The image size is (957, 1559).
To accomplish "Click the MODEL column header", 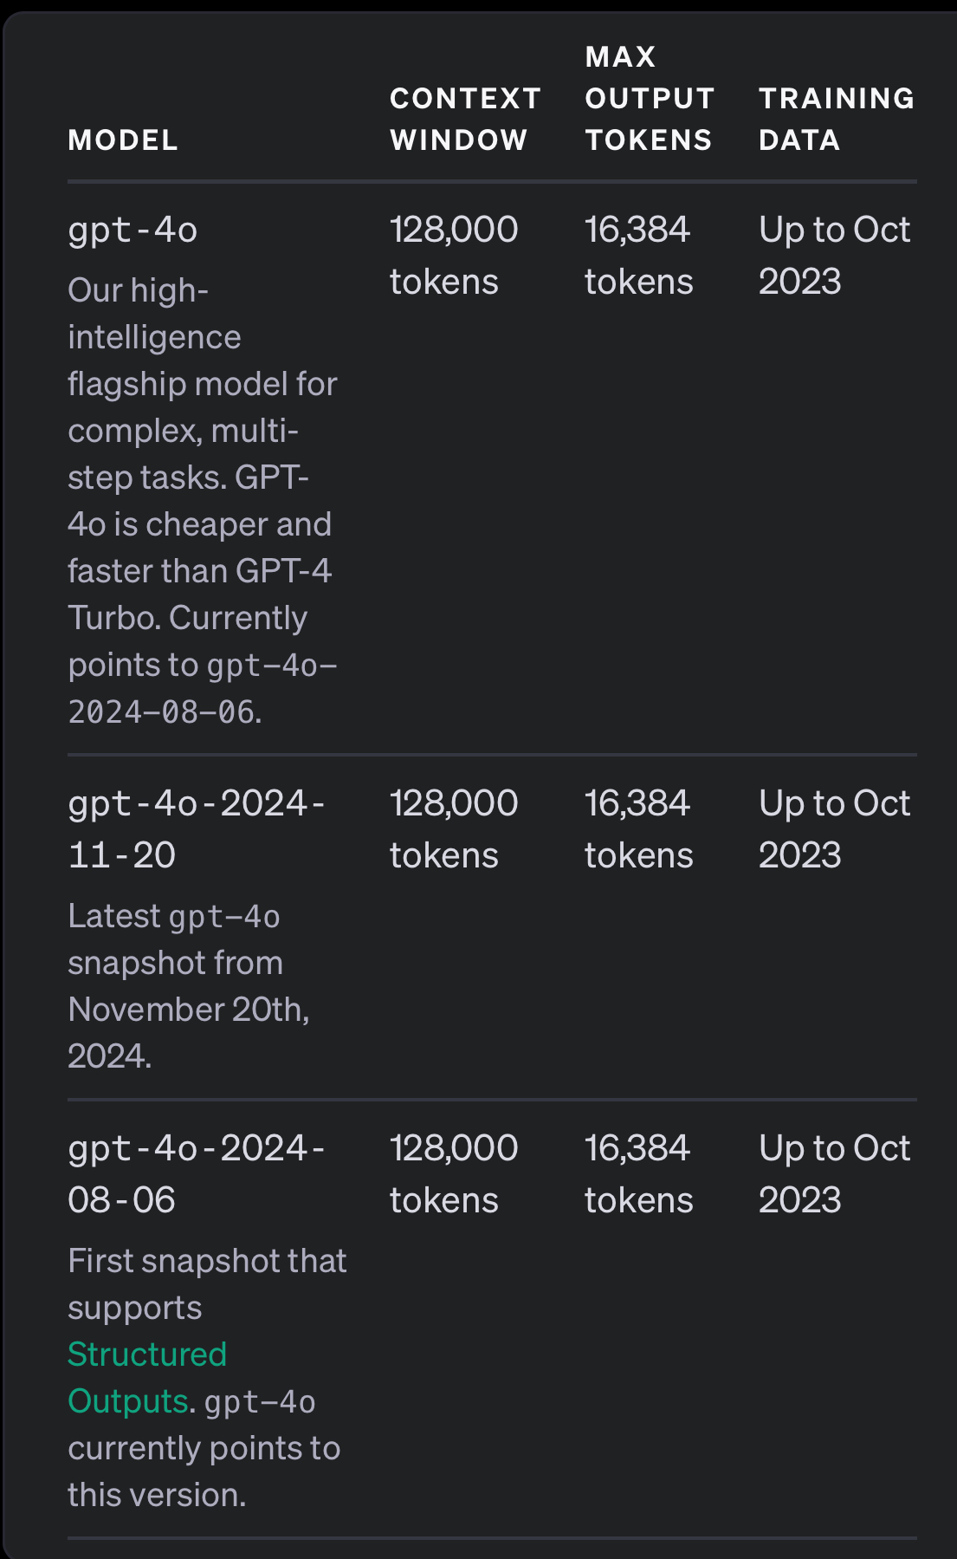I will 123,140.
